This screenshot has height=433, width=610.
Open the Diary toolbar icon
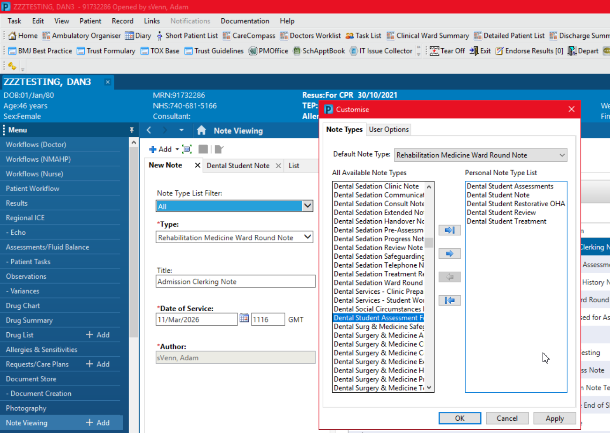coord(129,36)
